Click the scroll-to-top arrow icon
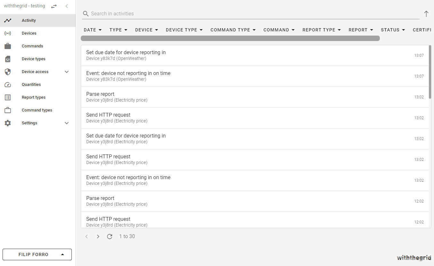The width and height of the screenshot is (434, 266). (x=426, y=14)
